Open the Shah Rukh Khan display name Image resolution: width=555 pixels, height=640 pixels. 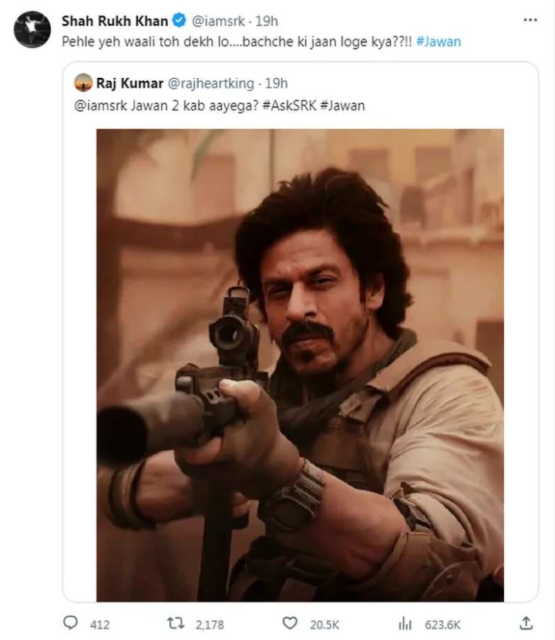click(x=115, y=21)
